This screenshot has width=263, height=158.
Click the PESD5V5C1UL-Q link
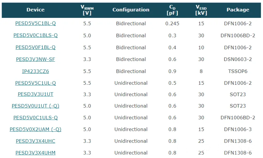[x=35, y=83]
